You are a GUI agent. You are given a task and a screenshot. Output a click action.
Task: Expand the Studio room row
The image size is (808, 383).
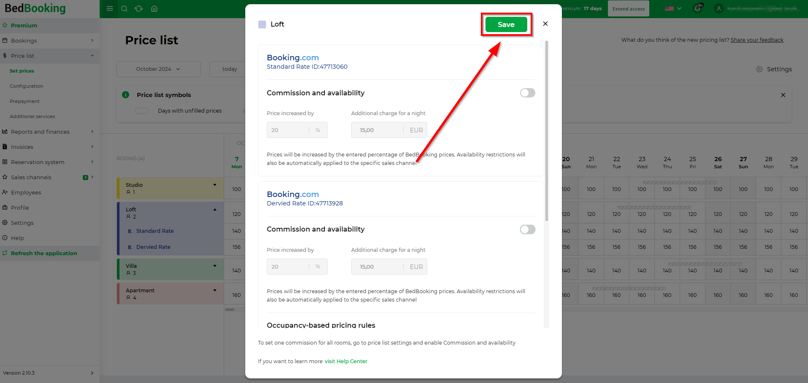tap(215, 185)
